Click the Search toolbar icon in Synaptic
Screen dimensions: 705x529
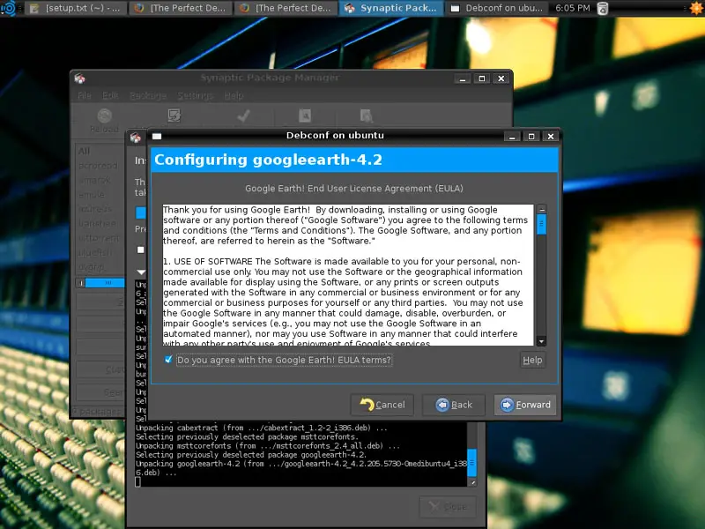coord(366,116)
